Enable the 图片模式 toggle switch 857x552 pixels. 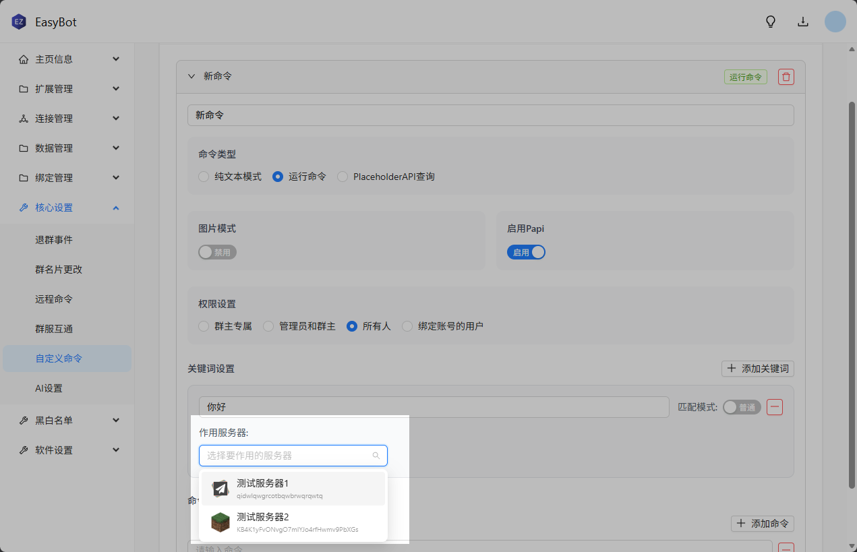click(217, 253)
